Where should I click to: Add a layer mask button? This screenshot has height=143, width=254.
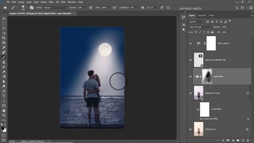(x=228, y=140)
